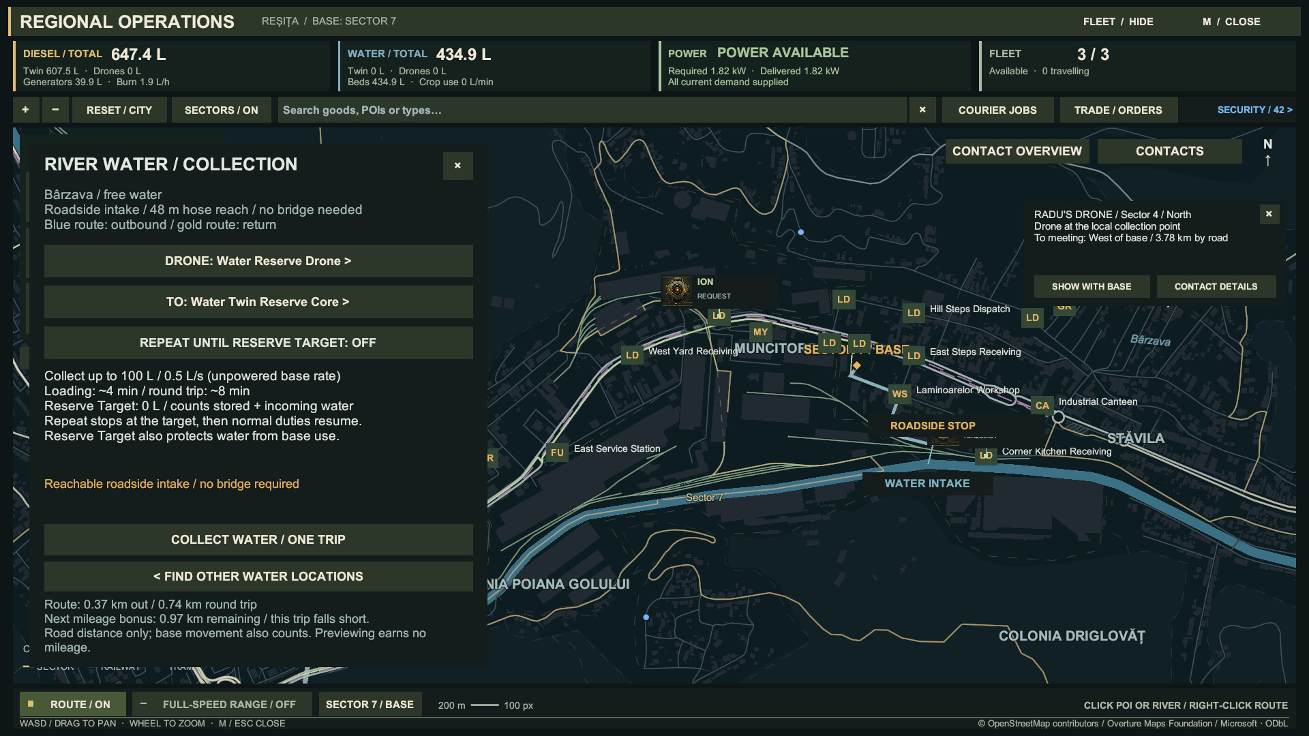Click SHOW WITH BASE button
This screenshot has width=1309, height=736.
click(x=1092, y=286)
